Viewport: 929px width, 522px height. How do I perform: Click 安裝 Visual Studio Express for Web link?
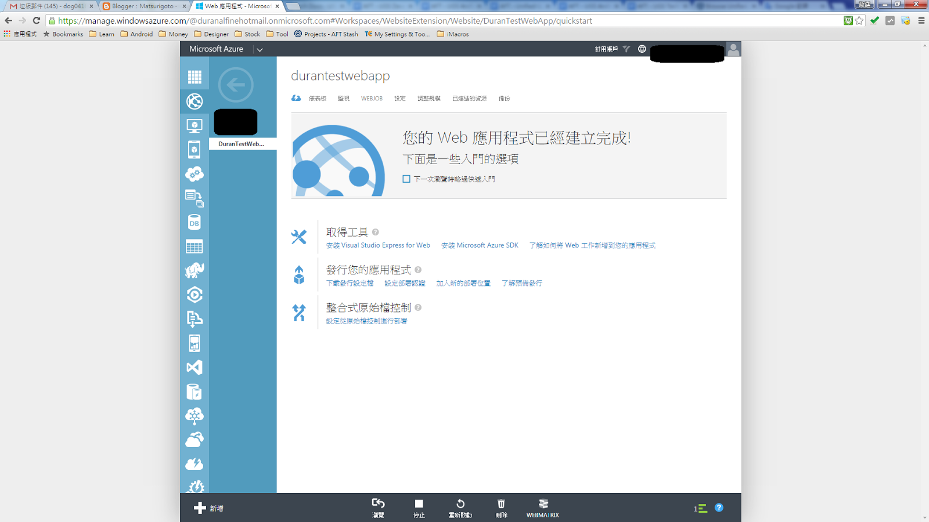click(378, 245)
